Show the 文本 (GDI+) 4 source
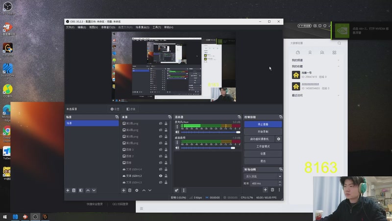This screenshot has height=221, width=392. click(x=161, y=169)
